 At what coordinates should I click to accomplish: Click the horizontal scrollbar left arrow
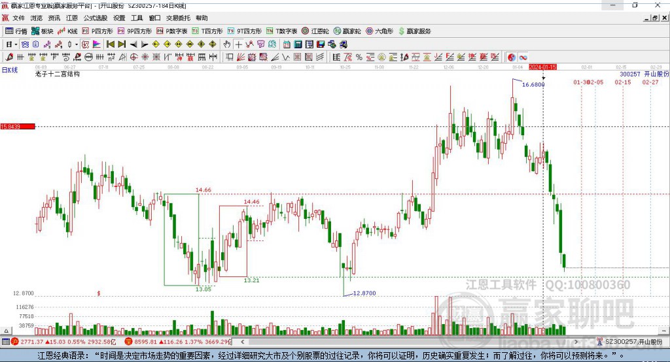243,342
